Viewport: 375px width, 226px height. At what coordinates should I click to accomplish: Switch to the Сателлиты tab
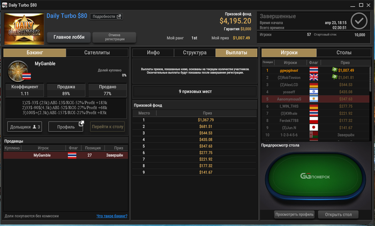(x=97, y=52)
